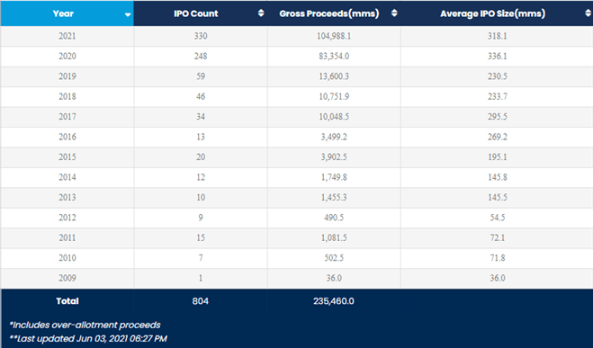The height and width of the screenshot is (348, 593).
Task: Click the 2020 year cell
Action: click(x=67, y=57)
